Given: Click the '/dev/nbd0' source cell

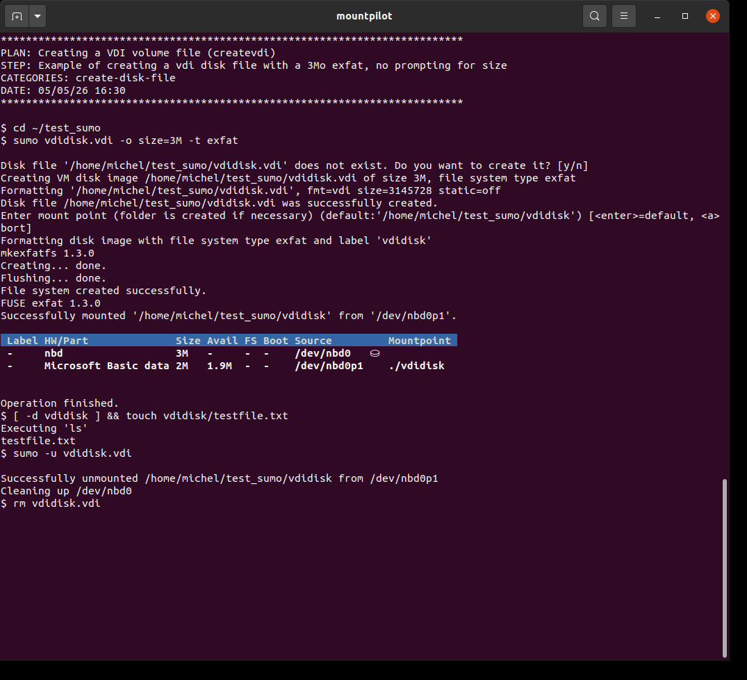Looking at the screenshot, I should (x=322, y=353).
